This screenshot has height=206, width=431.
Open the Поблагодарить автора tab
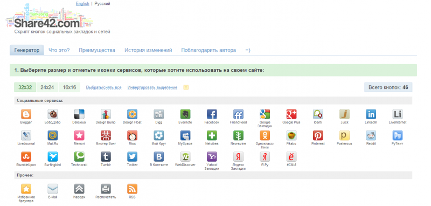[x=208, y=50]
